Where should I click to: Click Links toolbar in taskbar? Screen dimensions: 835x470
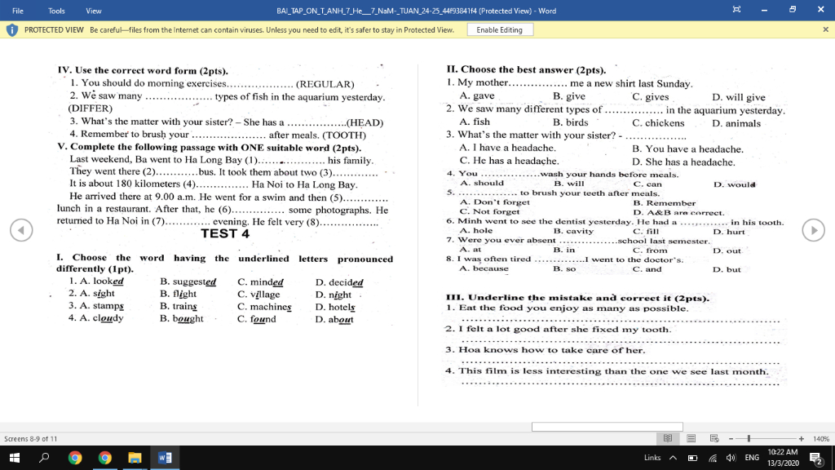(x=652, y=458)
